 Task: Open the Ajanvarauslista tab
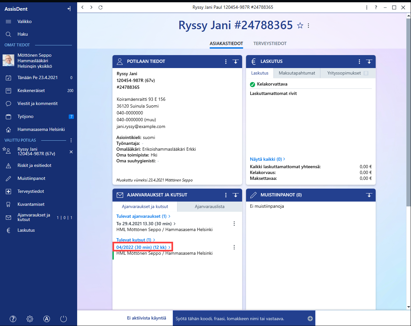click(x=210, y=206)
